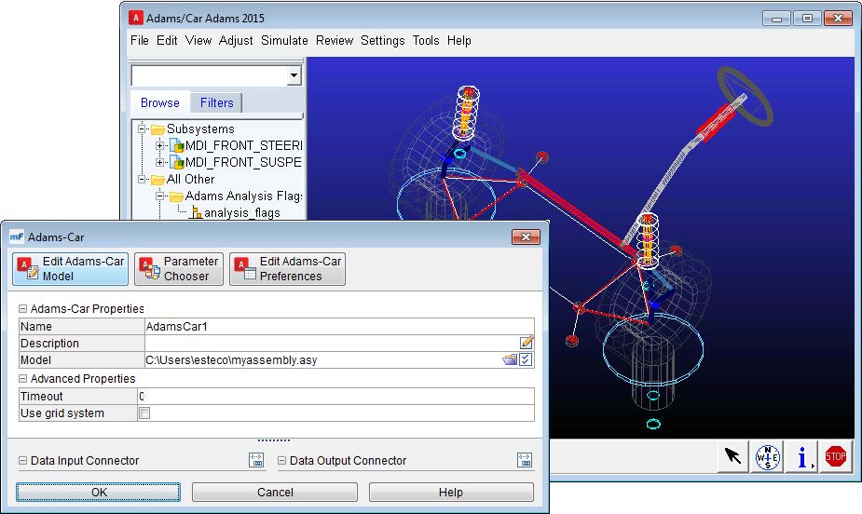Select the MDI_FRONT_STEERI subsystem icon
The image size is (862, 514).
coord(176,146)
